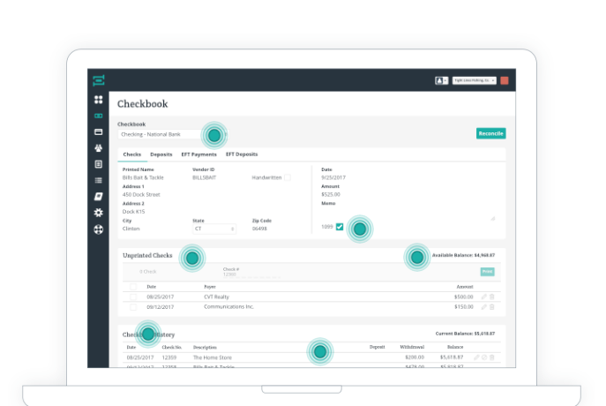Delete the Communications Inc. check trash icon
This screenshot has height=406, width=606.
click(491, 307)
